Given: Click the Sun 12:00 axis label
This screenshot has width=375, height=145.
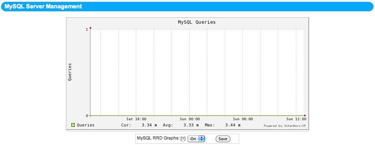Looking at the screenshot, I should point(296,119).
